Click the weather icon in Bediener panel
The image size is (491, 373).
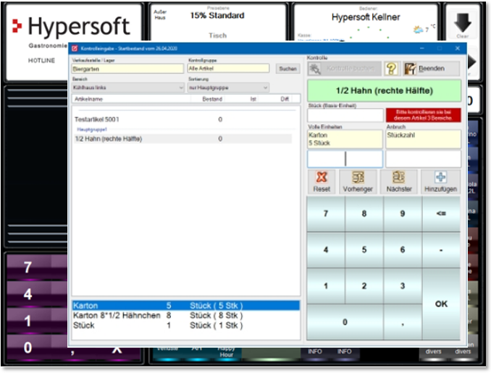click(419, 30)
